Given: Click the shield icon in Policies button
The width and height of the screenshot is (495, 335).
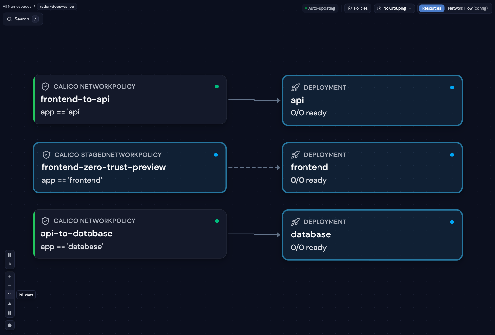Looking at the screenshot, I should coord(350,8).
